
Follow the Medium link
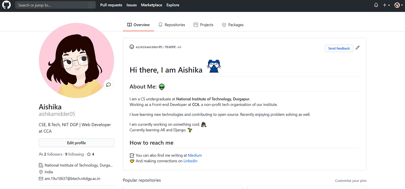[x=195, y=155]
